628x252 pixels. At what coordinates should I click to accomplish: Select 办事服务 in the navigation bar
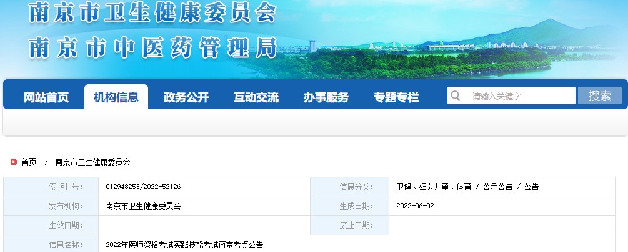pyautogui.click(x=326, y=97)
